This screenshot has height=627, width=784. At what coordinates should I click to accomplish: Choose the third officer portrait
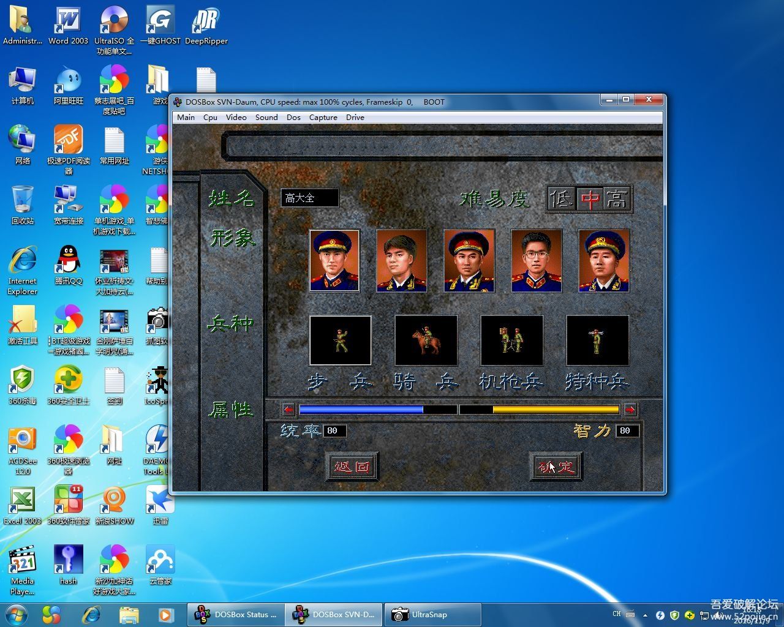pos(469,260)
